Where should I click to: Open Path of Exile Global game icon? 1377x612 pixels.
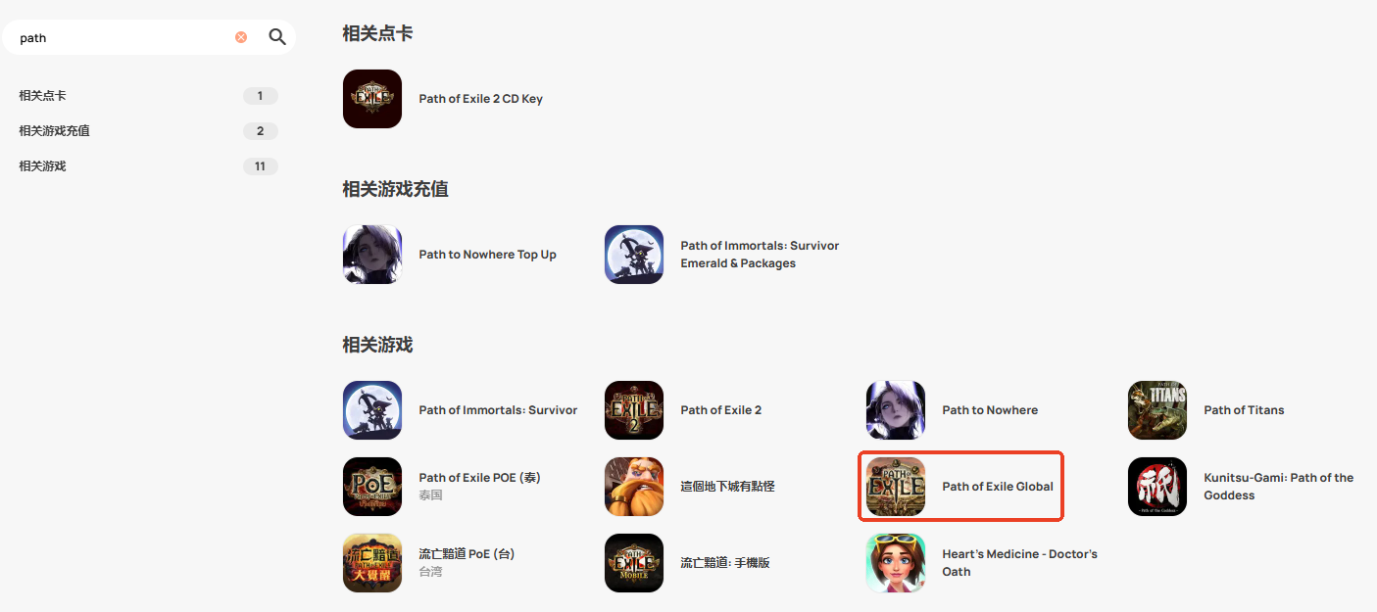click(x=896, y=487)
